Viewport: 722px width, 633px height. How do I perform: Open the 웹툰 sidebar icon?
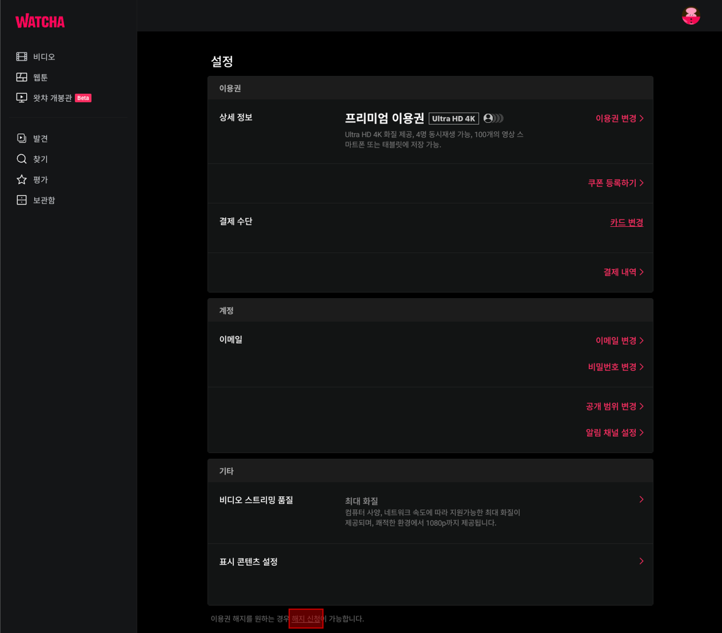(22, 77)
